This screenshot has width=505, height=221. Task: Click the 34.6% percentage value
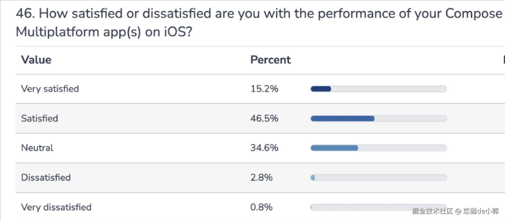(264, 148)
